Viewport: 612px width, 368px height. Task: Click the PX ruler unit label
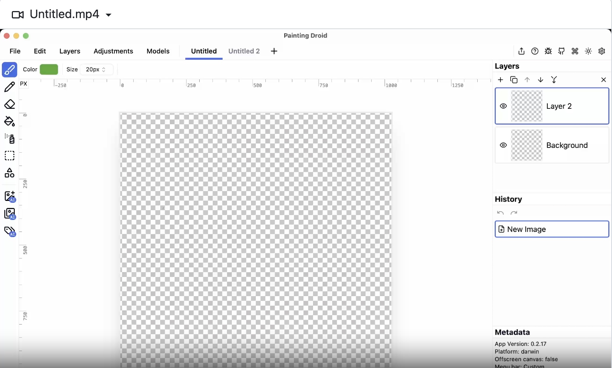click(24, 84)
